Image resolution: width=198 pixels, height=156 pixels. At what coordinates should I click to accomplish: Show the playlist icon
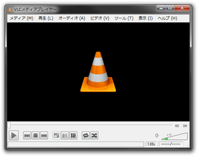65,135
